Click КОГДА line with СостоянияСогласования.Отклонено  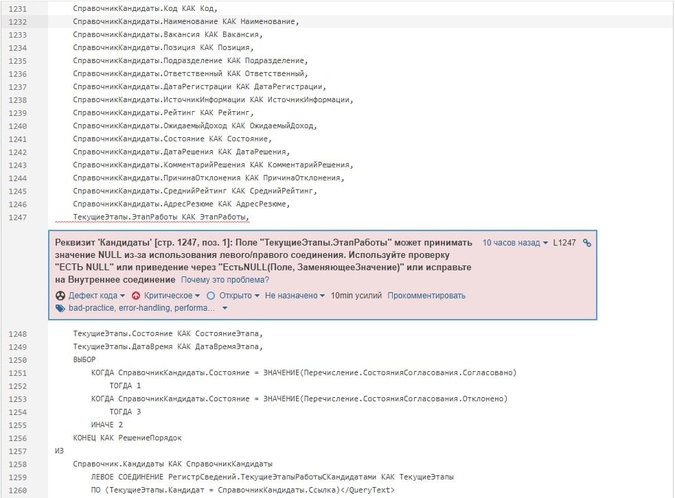coord(299,399)
